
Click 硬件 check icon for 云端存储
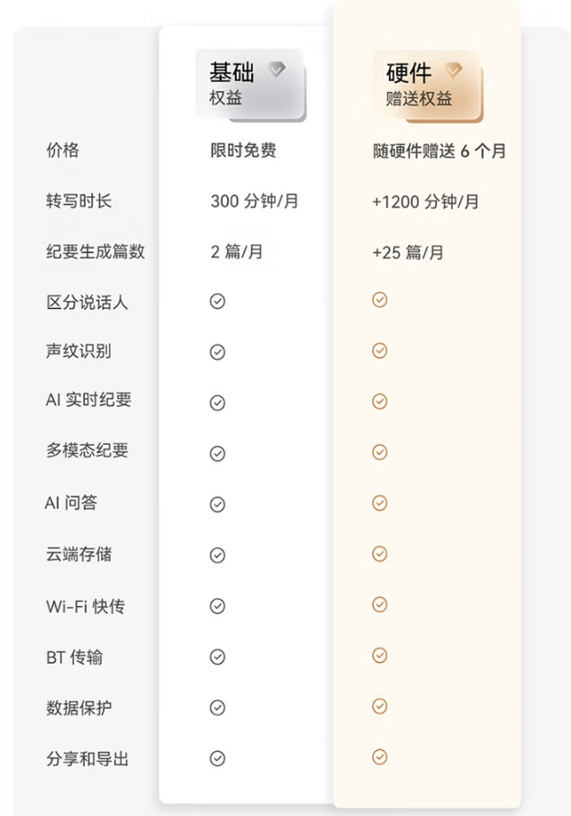(x=380, y=553)
